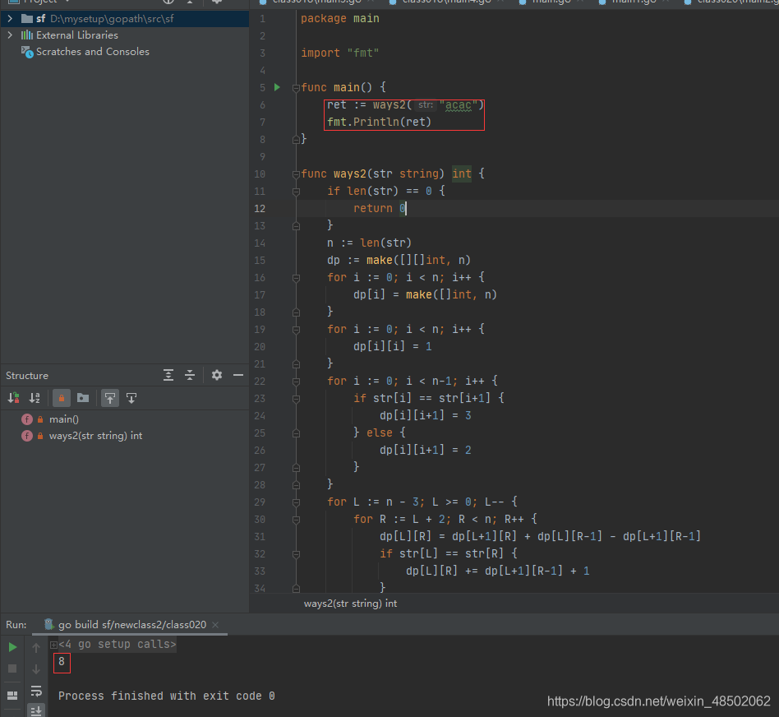Collapse the if len(str) == 0 block
This screenshot has height=717, width=779.
tap(296, 192)
